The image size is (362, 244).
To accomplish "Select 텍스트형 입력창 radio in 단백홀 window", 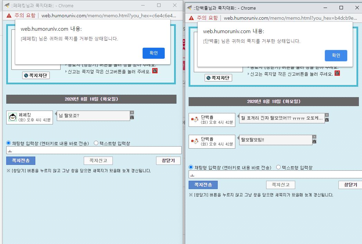I will tap(279, 167).
